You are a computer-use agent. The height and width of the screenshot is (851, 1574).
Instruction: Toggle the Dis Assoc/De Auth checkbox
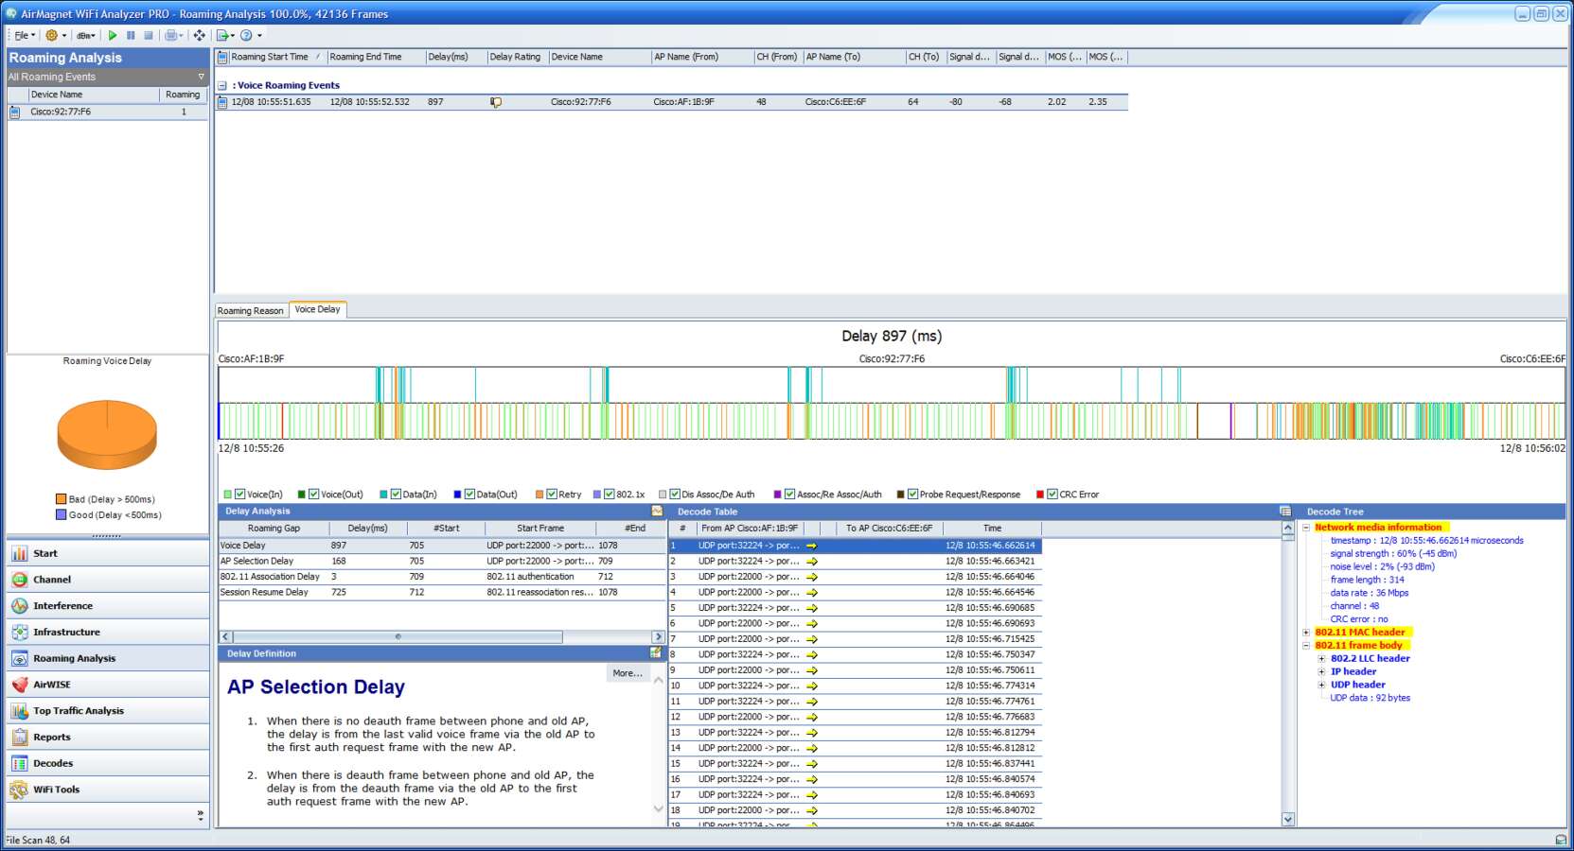[675, 494]
